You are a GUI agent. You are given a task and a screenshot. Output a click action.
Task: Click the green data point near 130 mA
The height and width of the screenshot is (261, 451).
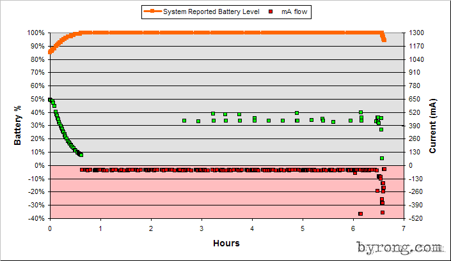pyautogui.click(x=382, y=158)
